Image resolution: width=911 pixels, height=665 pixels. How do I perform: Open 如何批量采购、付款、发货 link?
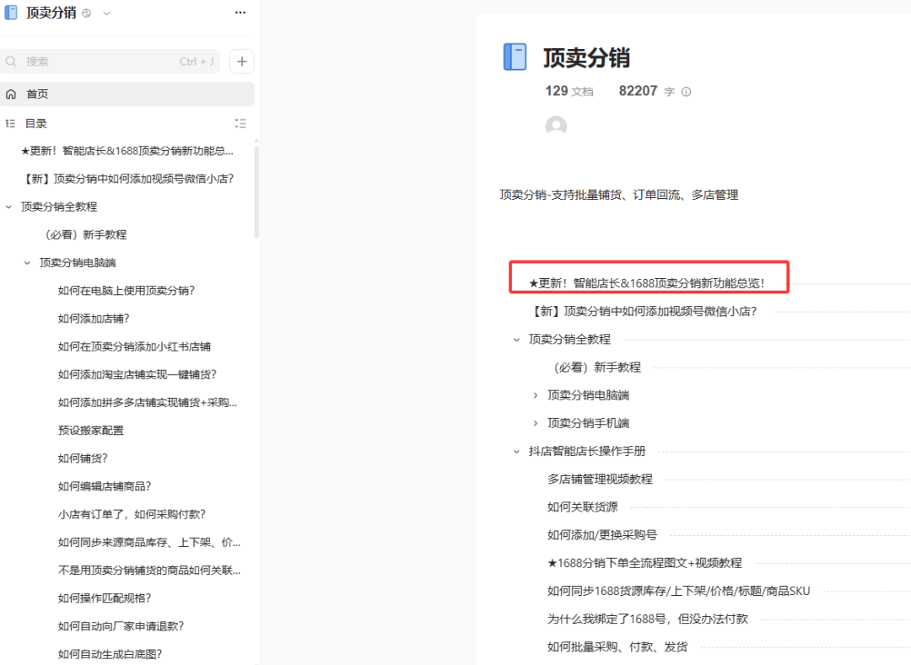pyautogui.click(x=617, y=647)
